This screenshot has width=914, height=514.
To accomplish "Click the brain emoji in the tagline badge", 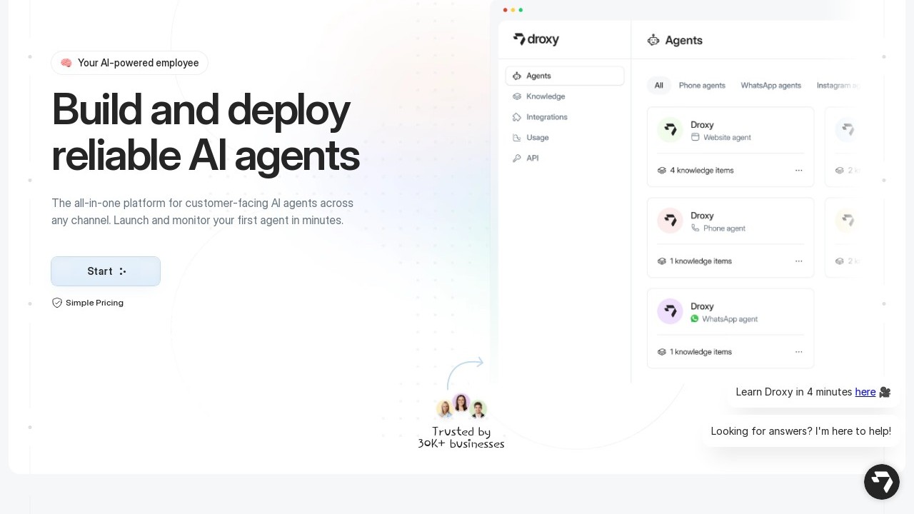I will [66, 63].
